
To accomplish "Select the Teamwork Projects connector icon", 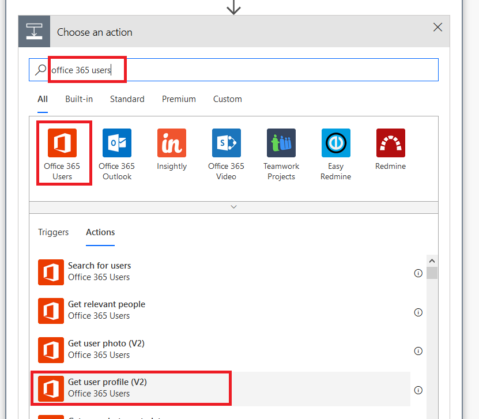I will pyautogui.click(x=281, y=142).
